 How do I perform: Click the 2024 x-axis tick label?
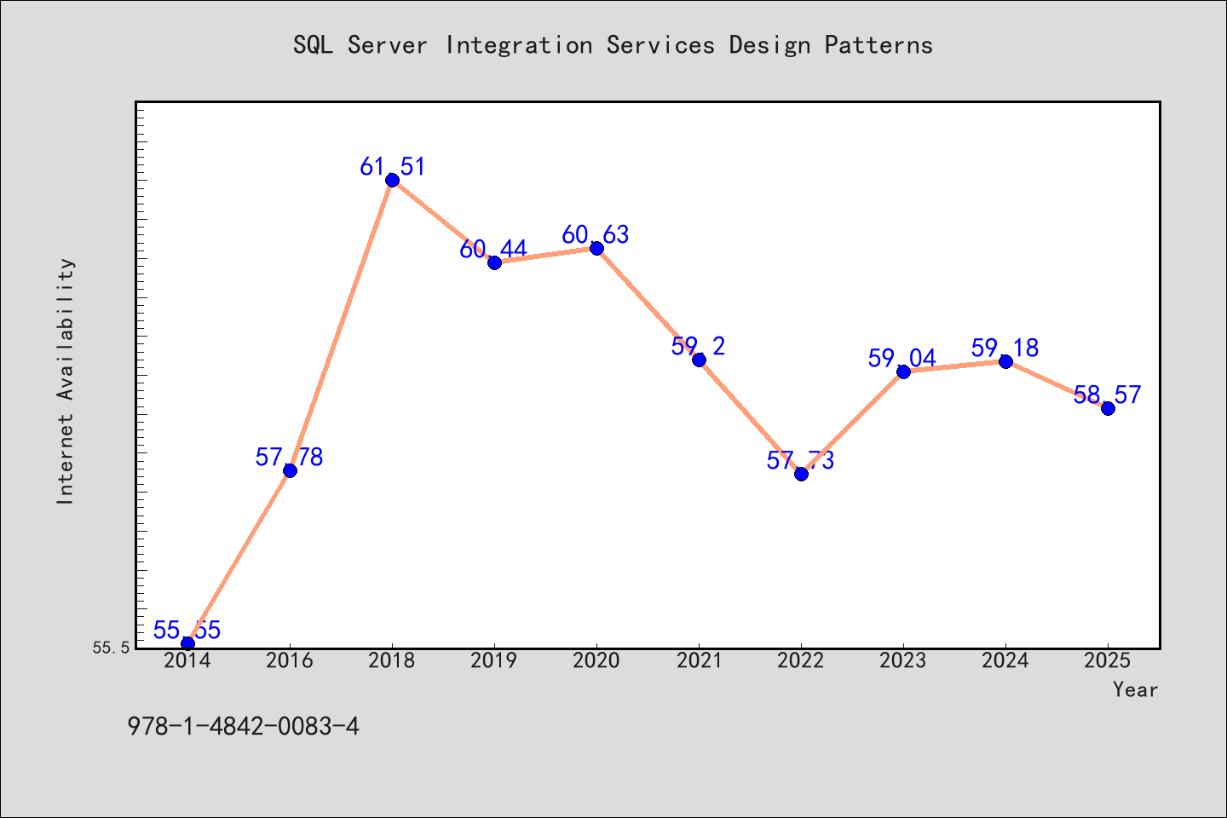point(1005,661)
